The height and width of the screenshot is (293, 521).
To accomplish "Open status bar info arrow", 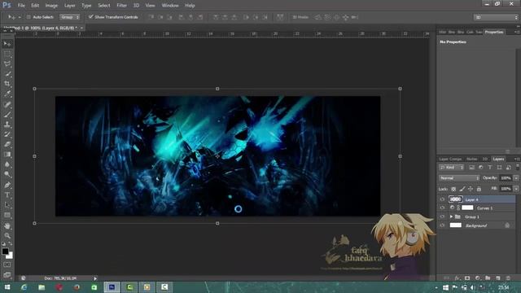I will tap(95, 278).
